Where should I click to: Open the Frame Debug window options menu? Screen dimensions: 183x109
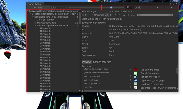pyautogui.click(x=170, y=4)
